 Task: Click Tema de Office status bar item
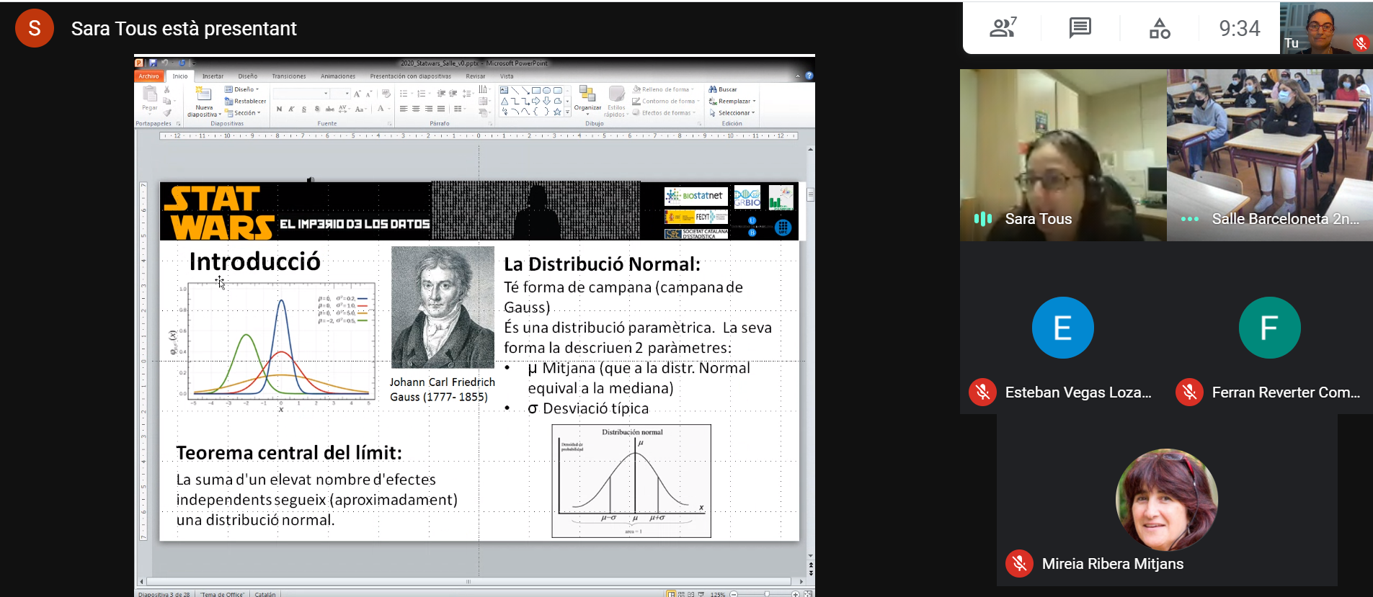pos(222,594)
